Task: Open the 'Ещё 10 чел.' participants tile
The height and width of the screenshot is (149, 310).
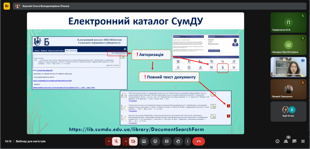Action: (x=288, y=111)
